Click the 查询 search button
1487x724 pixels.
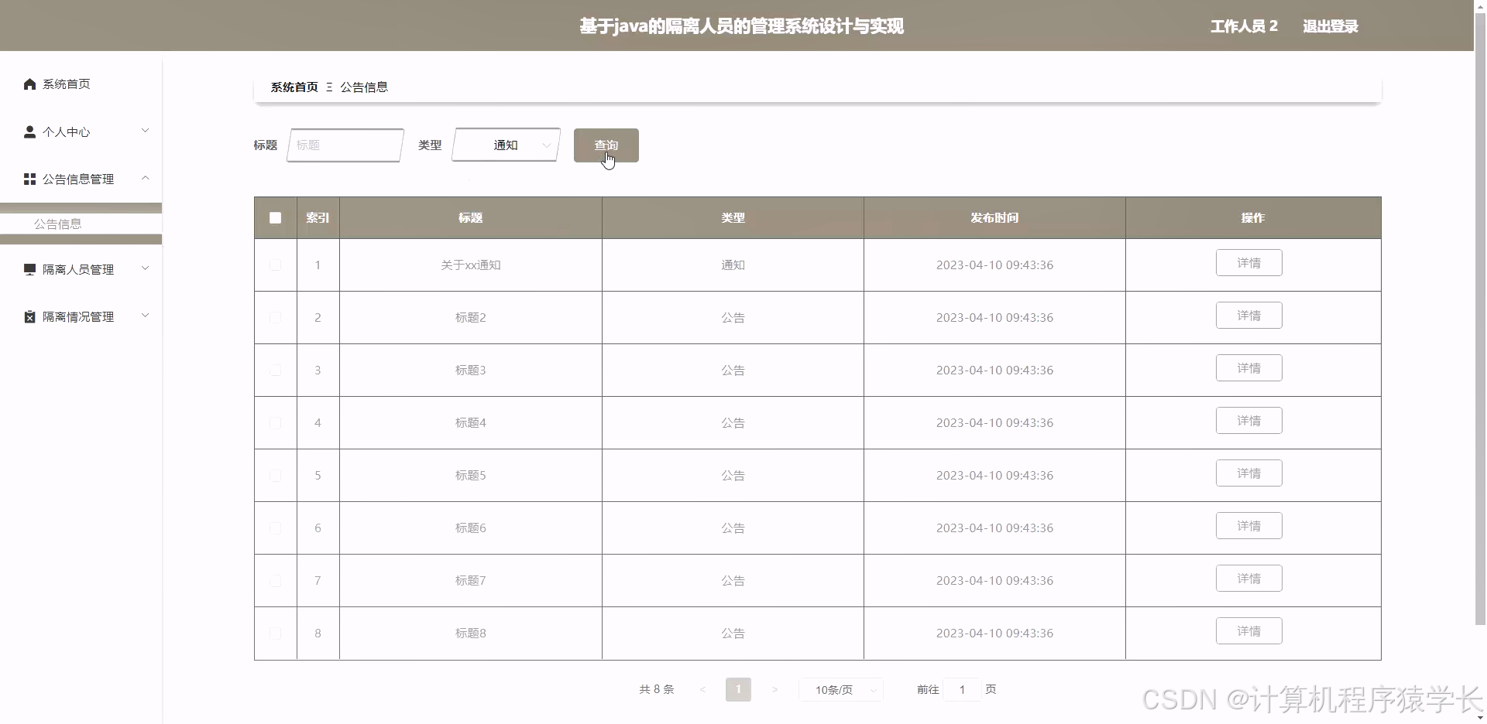(606, 145)
